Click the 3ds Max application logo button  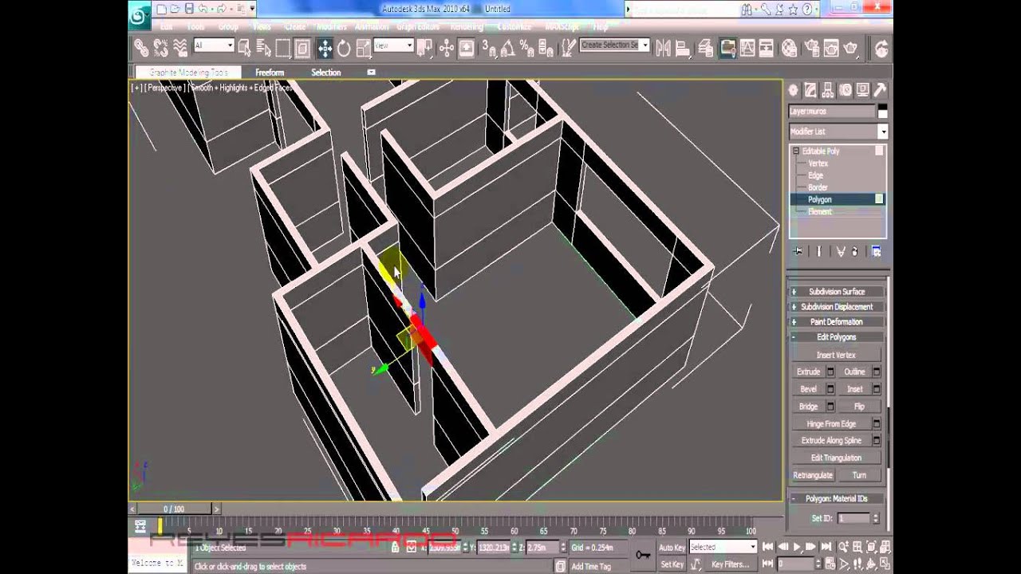139,15
